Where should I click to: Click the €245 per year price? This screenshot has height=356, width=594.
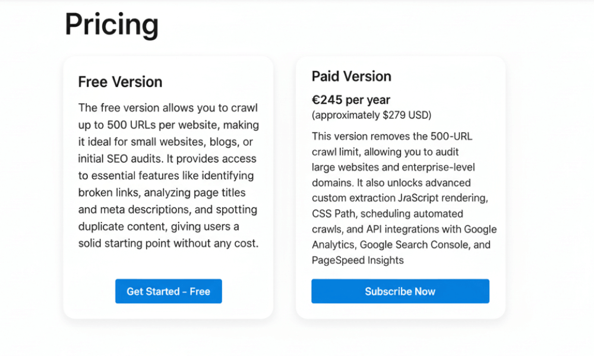(350, 100)
